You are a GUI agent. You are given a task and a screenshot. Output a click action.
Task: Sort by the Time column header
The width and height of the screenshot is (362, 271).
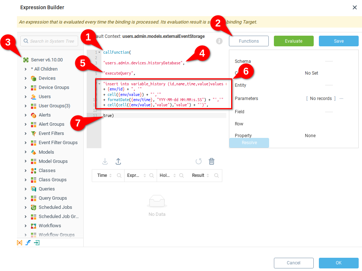(x=102, y=175)
